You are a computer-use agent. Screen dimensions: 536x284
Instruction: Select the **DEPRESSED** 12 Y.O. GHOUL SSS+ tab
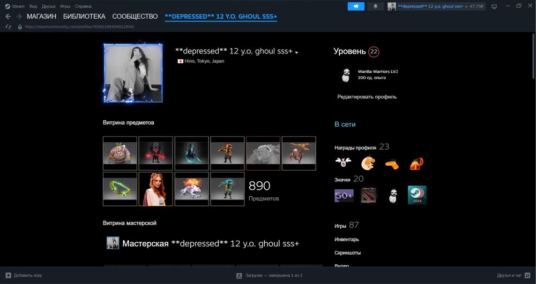(221, 17)
